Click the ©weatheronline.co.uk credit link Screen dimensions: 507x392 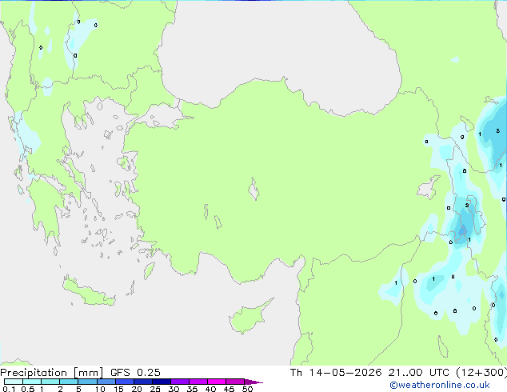click(x=440, y=385)
